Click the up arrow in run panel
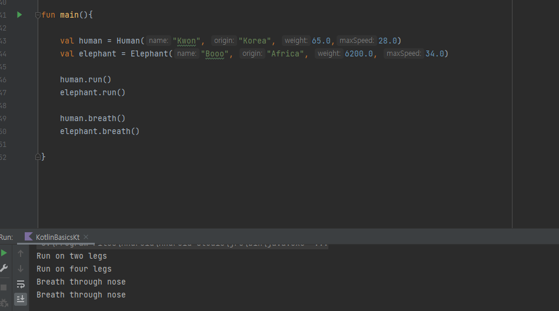Image resolution: width=559 pixels, height=311 pixels. [x=21, y=253]
